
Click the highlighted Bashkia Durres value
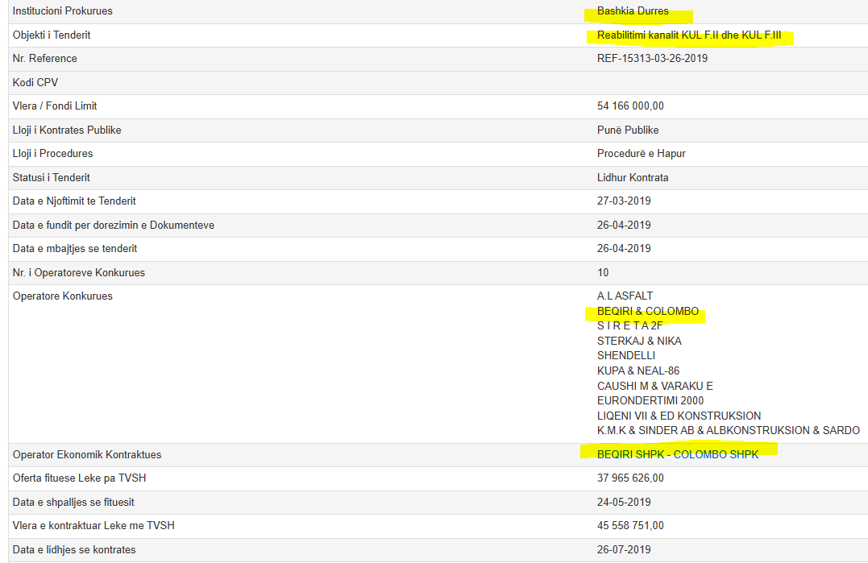click(x=633, y=12)
